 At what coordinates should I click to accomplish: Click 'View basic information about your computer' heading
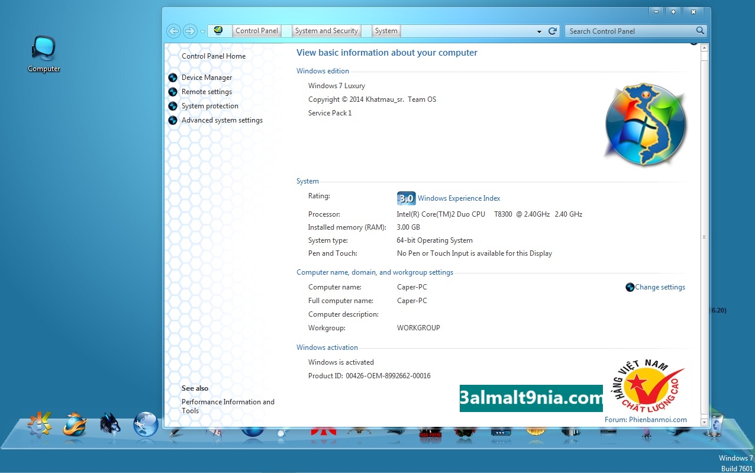[387, 53]
